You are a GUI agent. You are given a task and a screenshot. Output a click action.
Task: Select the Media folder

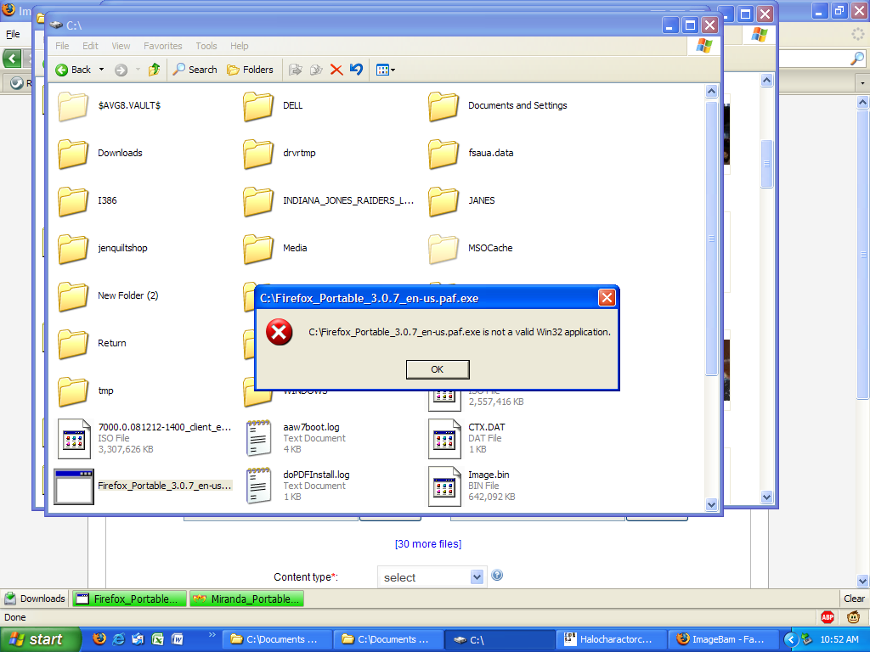pos(274,249)
